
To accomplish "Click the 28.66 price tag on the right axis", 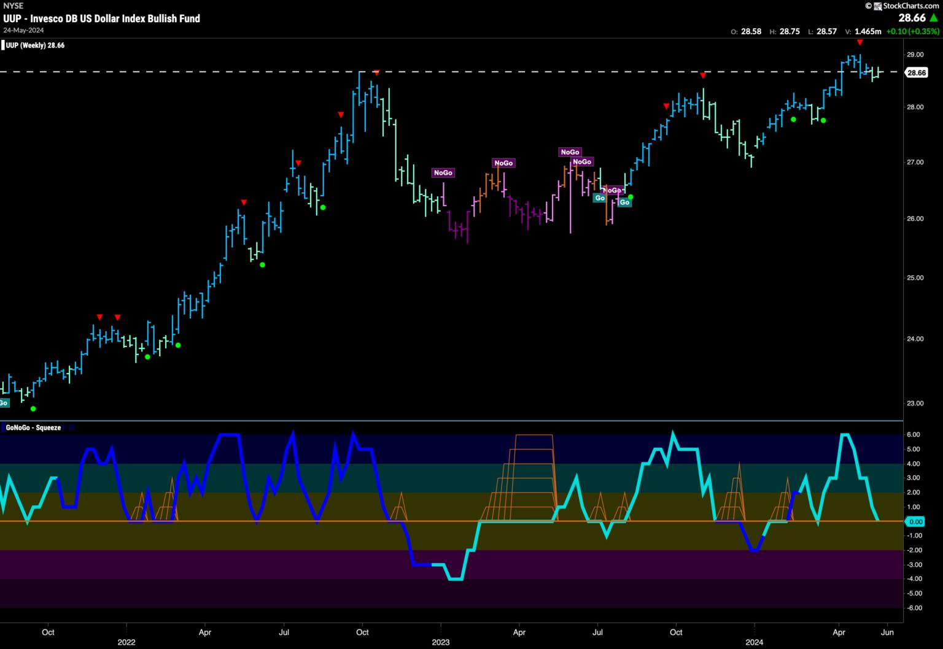I will 916,73.
